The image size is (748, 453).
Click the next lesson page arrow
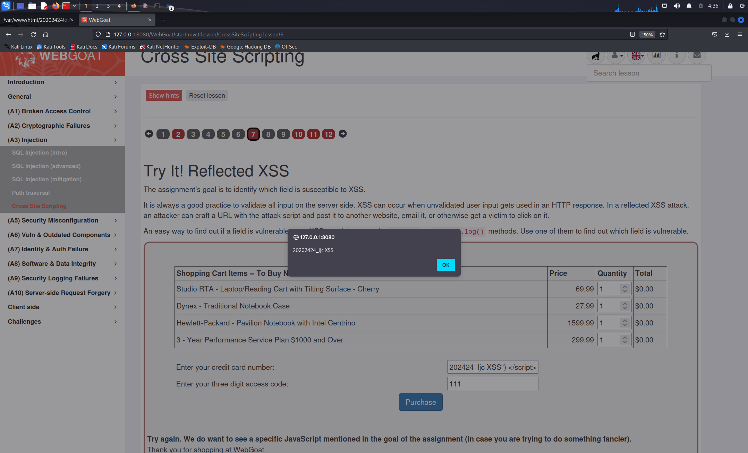(x=342, y=134)
